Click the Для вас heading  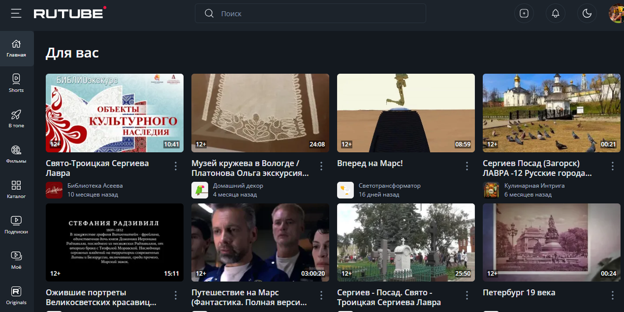click(x=72, y=52)
